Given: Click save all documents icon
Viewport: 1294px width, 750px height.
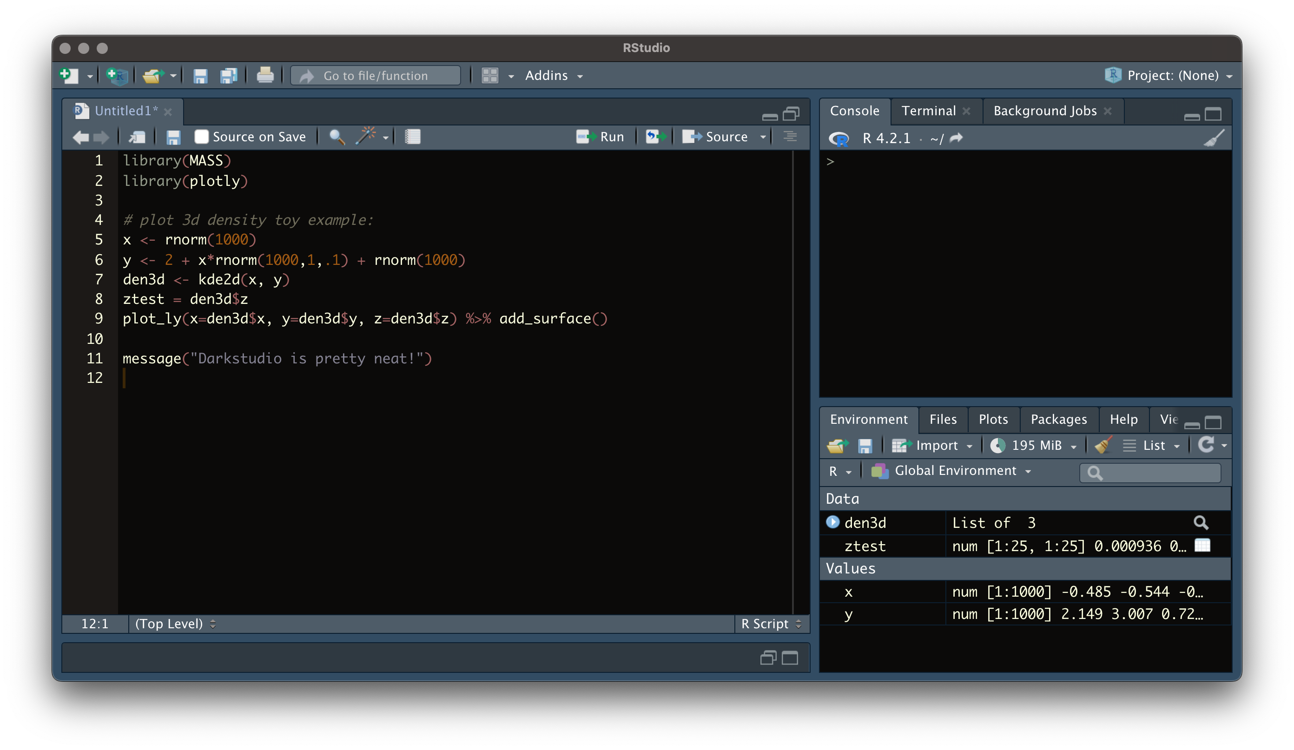Looking at the screenshot, I should 229,75.
